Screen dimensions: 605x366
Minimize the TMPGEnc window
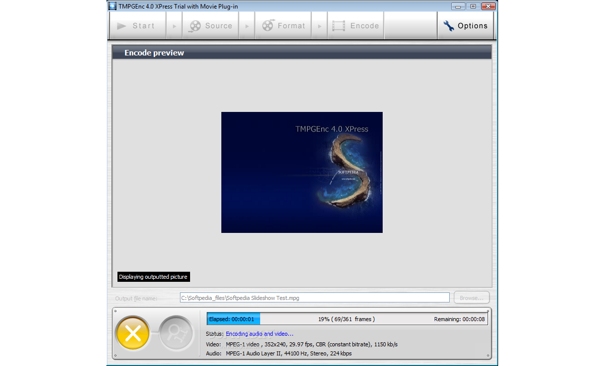click(x=458, y=6)
